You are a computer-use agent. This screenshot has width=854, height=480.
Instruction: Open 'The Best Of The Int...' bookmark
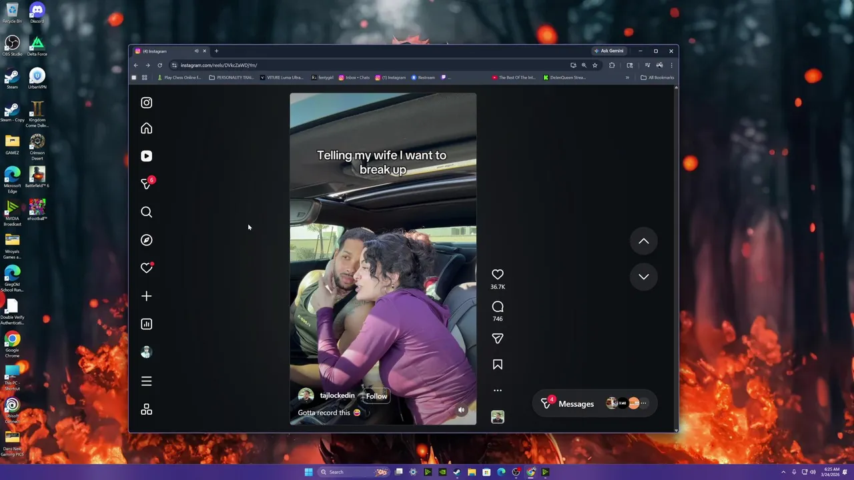pos(514,77)
